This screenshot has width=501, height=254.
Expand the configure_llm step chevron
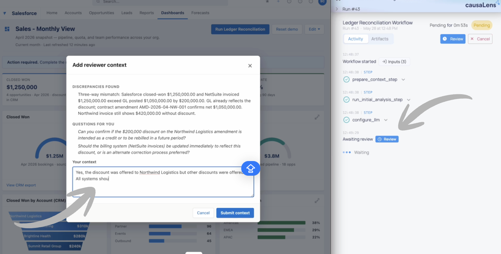[x=386, y=120]
